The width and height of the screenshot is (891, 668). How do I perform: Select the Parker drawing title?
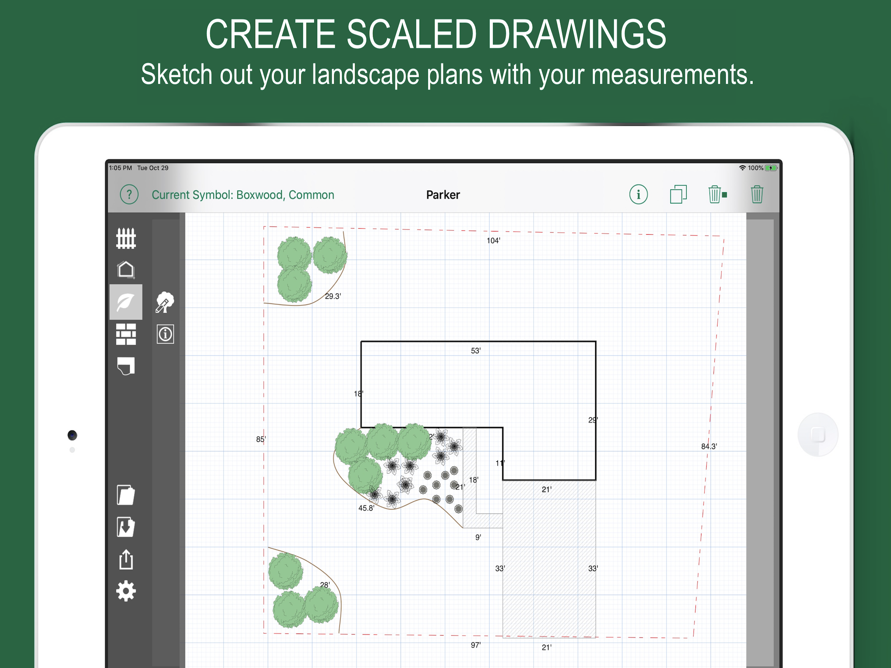coord(443,195)
